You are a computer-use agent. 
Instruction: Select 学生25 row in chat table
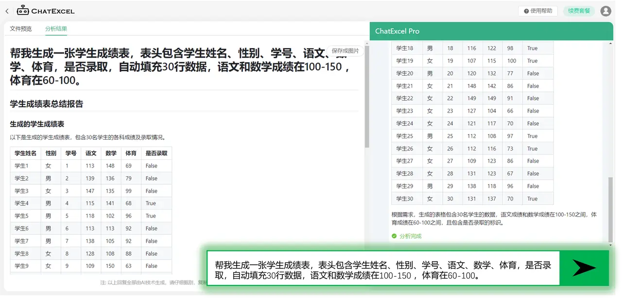click(x=472, y=136)
